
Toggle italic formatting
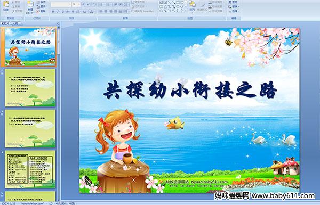point(58,12)
